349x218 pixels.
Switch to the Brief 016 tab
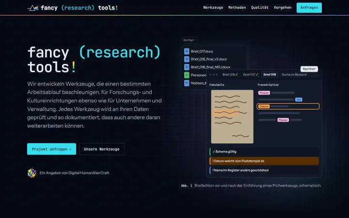(x=230, y=75)
